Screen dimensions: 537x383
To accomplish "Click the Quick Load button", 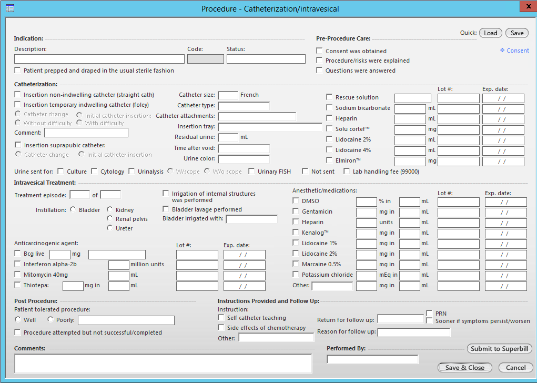I will point(490,33).
